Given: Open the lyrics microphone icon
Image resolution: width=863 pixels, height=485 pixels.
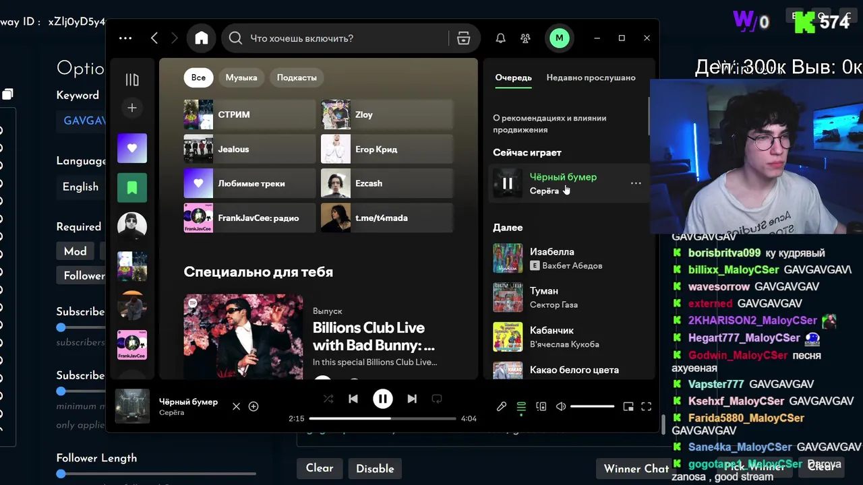Looking at the screenshot, I should point(502,406).
